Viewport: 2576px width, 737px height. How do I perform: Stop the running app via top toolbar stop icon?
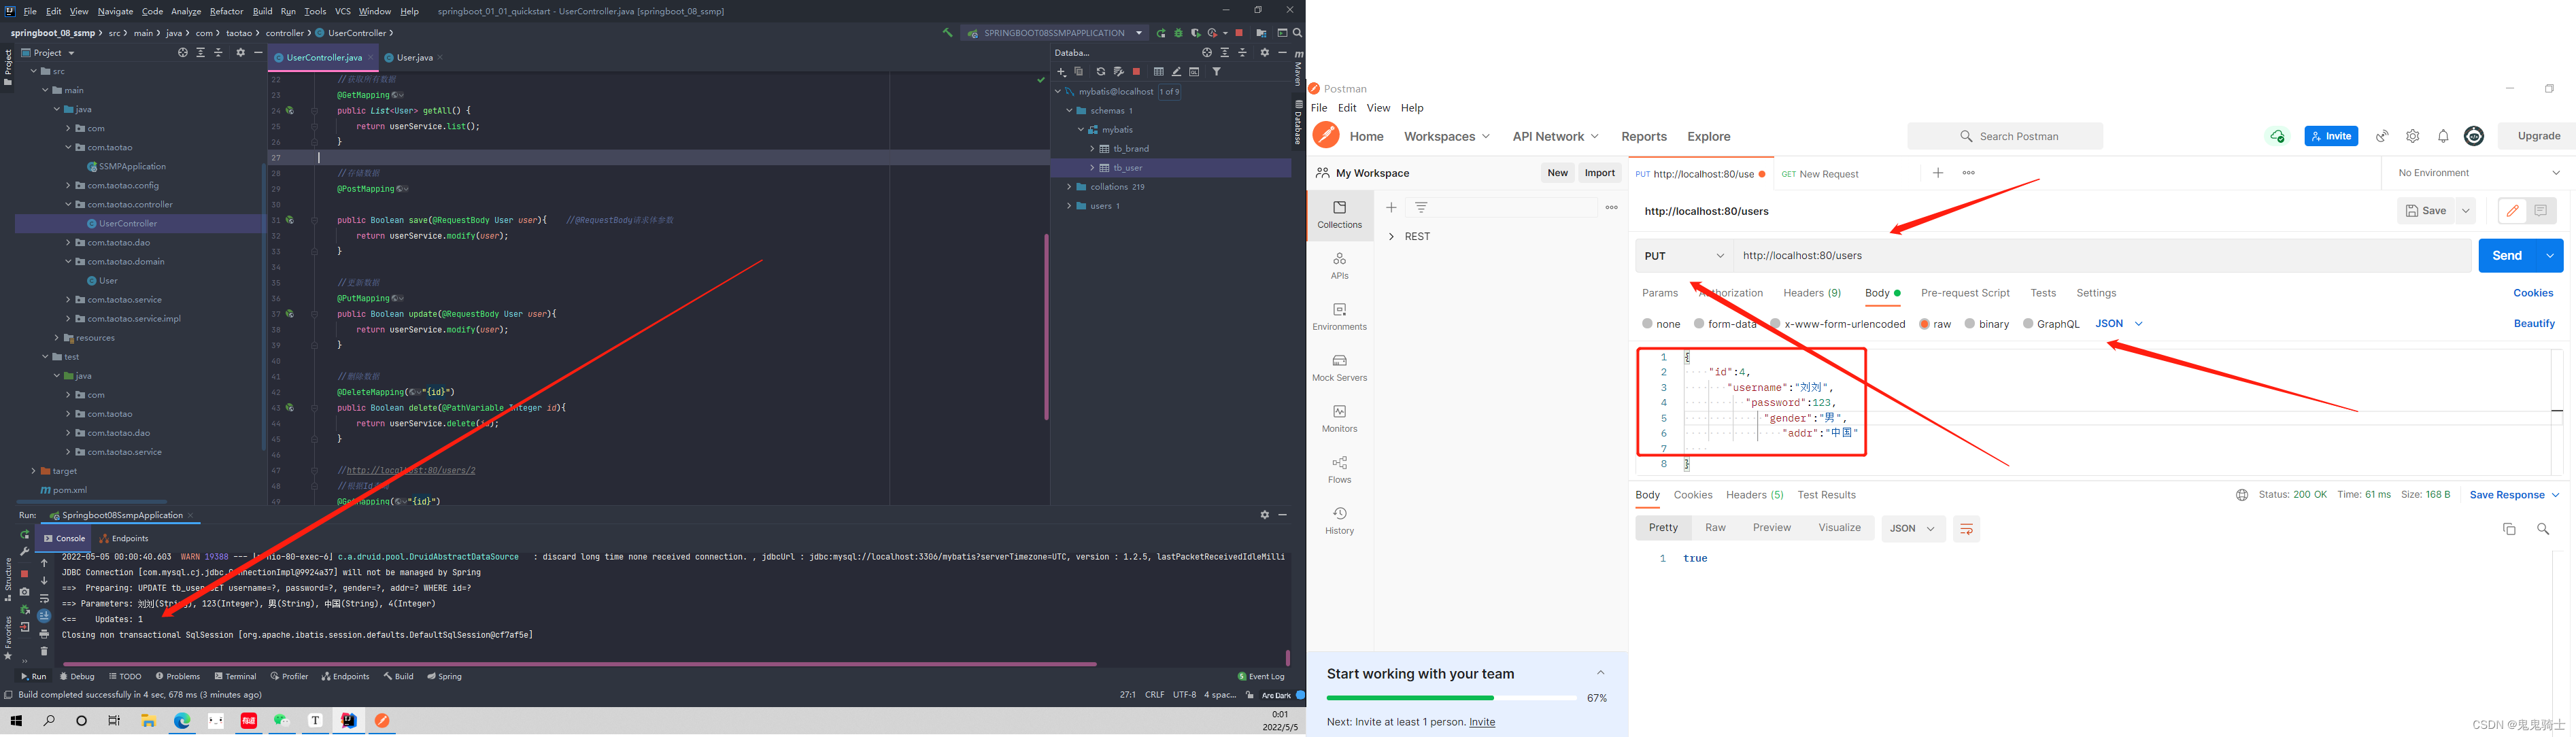(x=1240, y=33)
